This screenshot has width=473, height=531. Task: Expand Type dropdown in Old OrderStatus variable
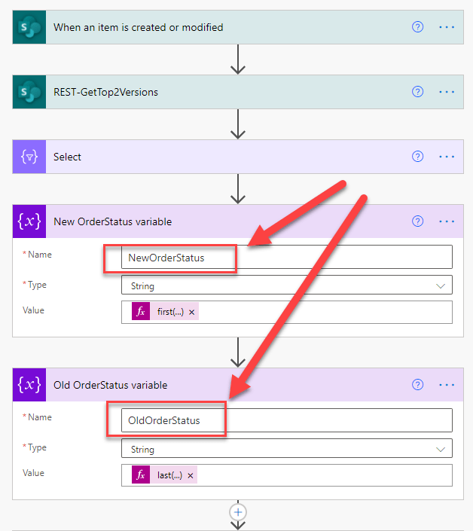pos(440,449)
